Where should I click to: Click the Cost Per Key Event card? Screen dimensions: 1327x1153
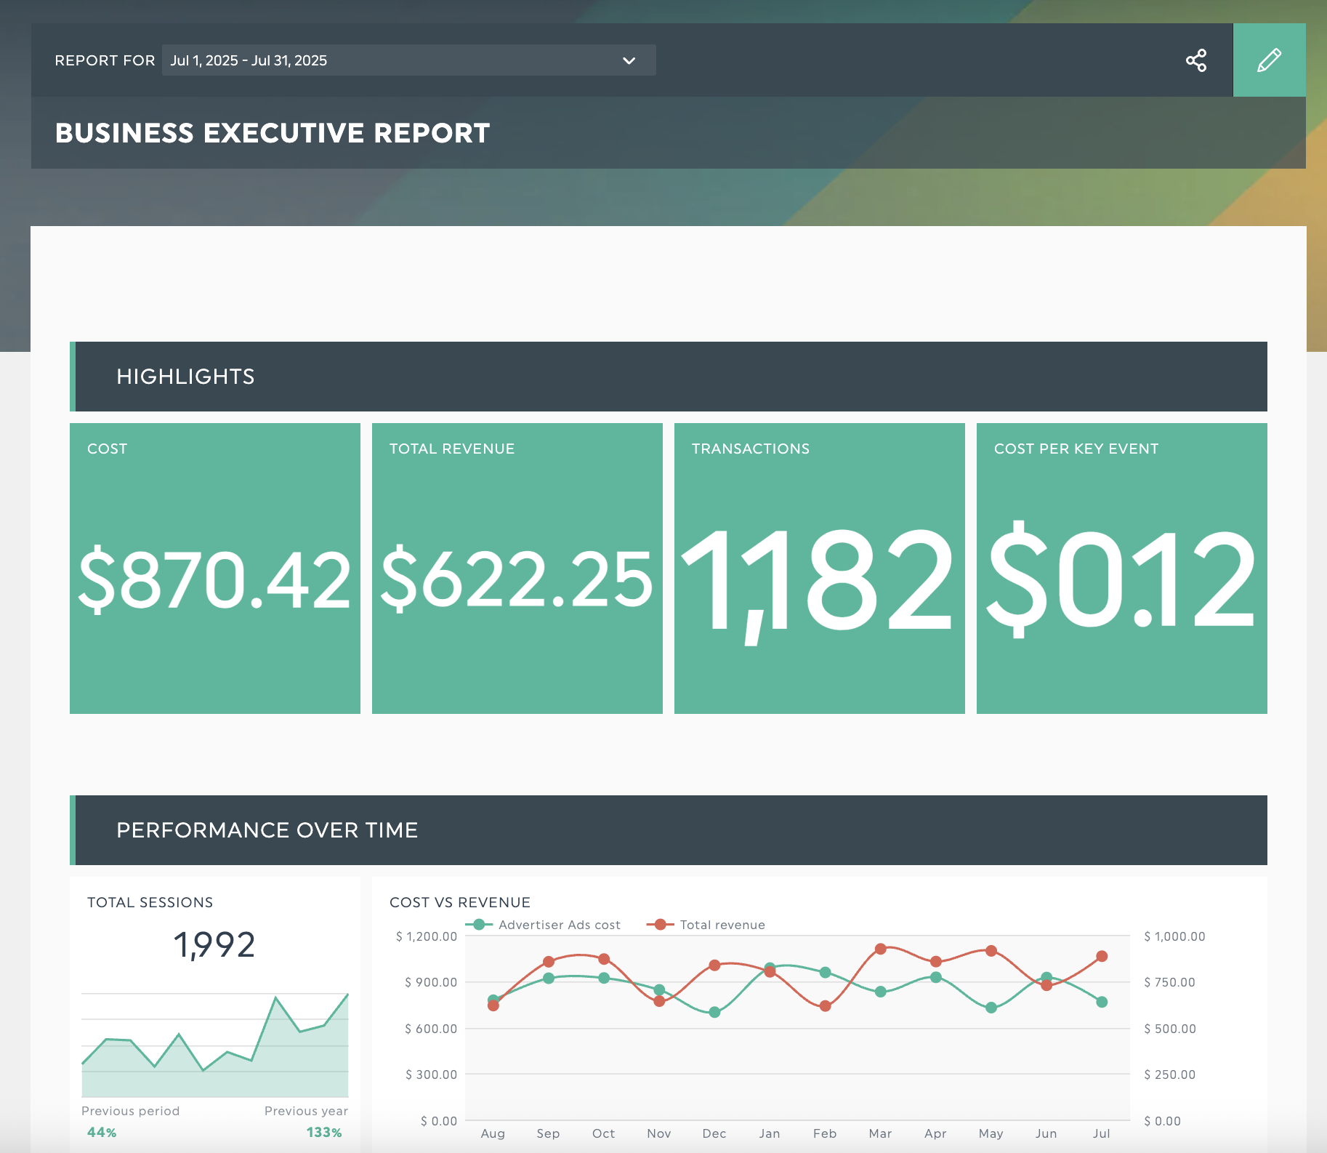click(x=1122, y=568)
